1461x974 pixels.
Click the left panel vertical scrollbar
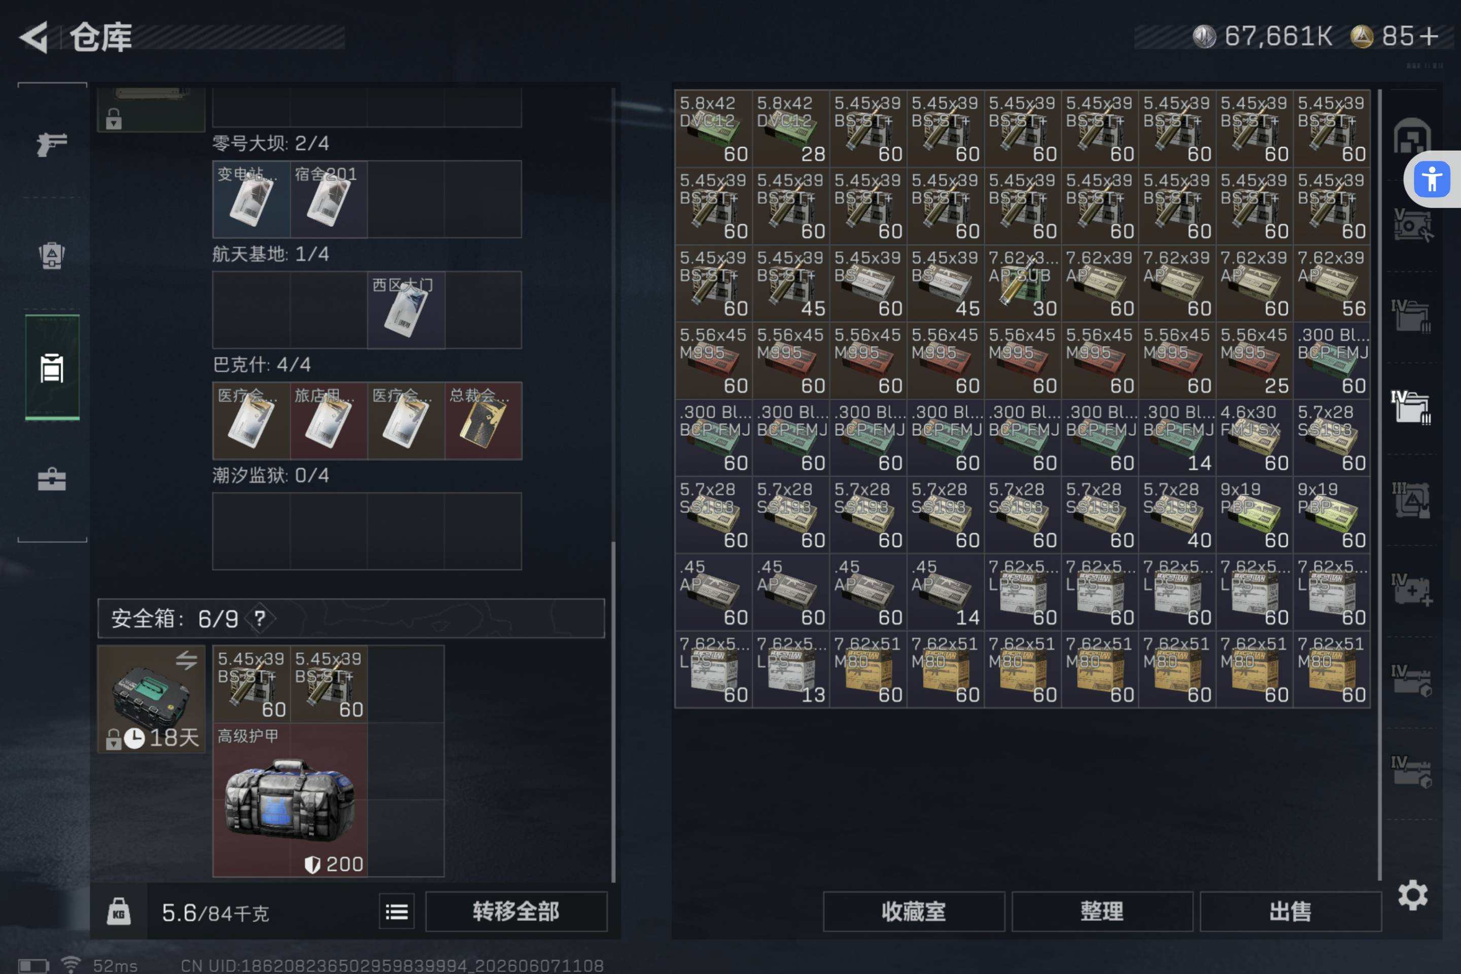coord(613,711)
